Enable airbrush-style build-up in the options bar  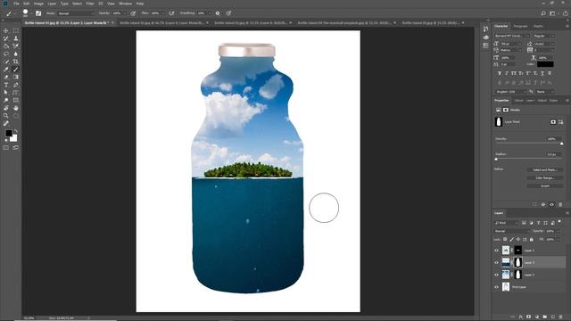click(x=171, y=13)
